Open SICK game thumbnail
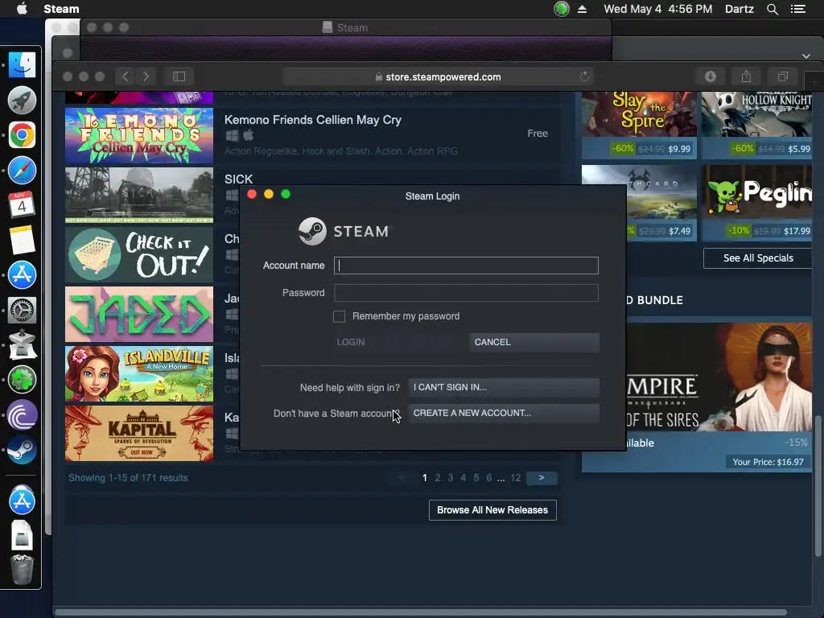The width and height of the screenshot is (824, 618). (x=139, y=195)
